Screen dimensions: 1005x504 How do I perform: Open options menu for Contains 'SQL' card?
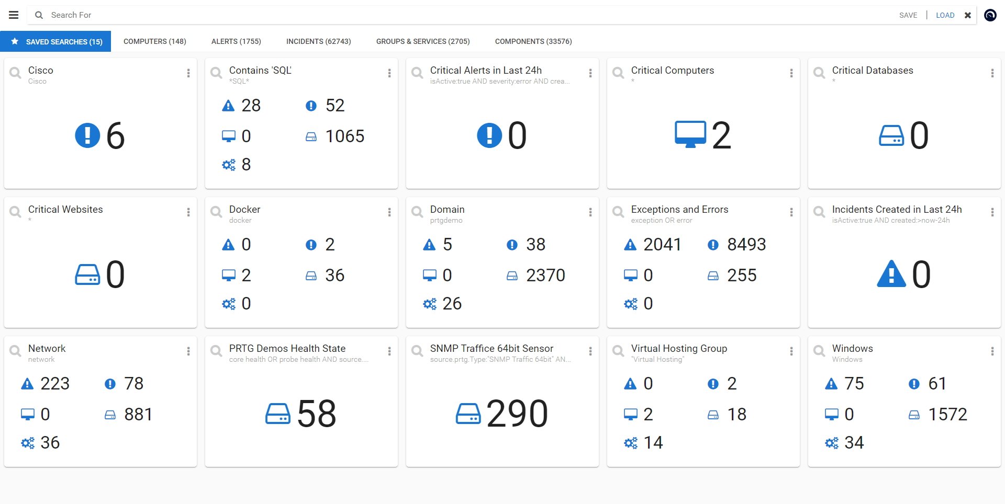[x=389, y=73]
